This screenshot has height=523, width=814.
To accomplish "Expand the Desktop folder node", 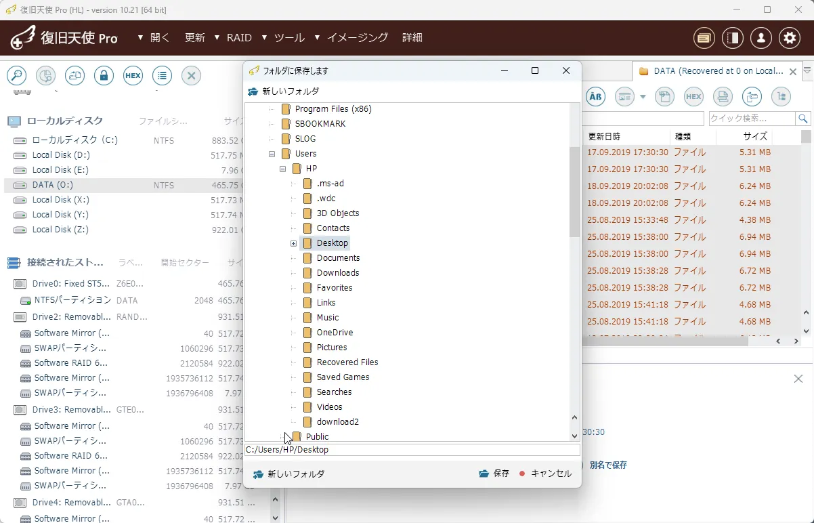I will coord(293,243).
